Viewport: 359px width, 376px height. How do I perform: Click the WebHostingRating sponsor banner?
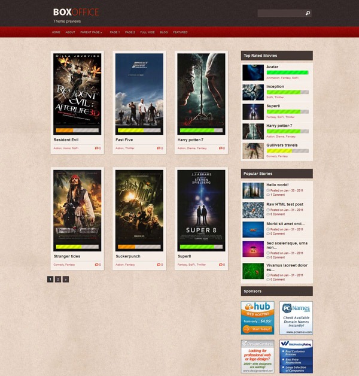click(296, 356)
